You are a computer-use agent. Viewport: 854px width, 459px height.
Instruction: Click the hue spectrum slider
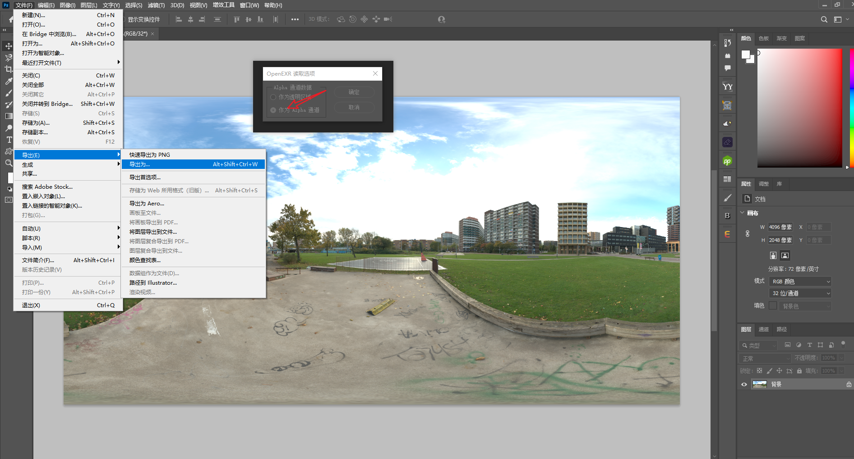(852, 108)
